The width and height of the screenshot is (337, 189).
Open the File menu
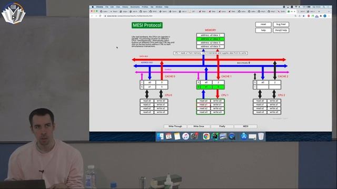(107, 7)
